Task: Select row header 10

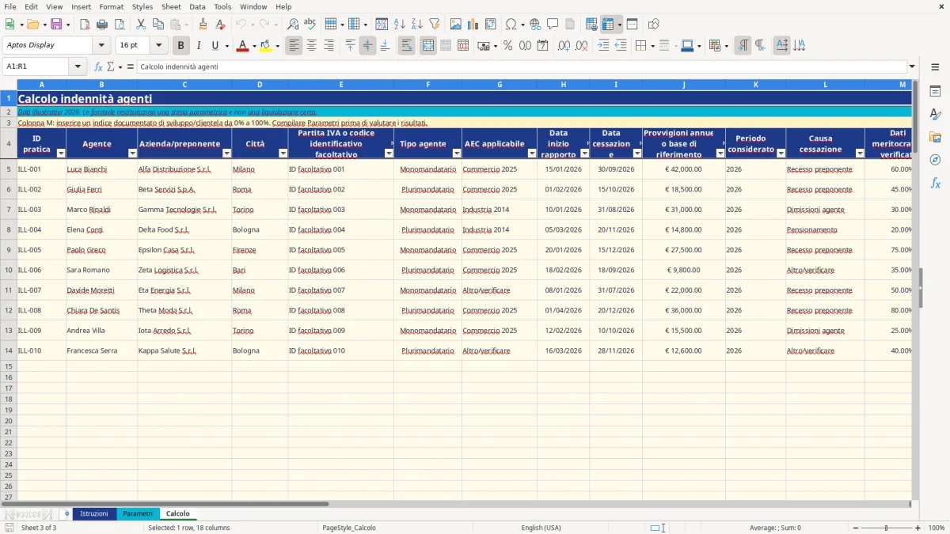Action: [9, 270]
